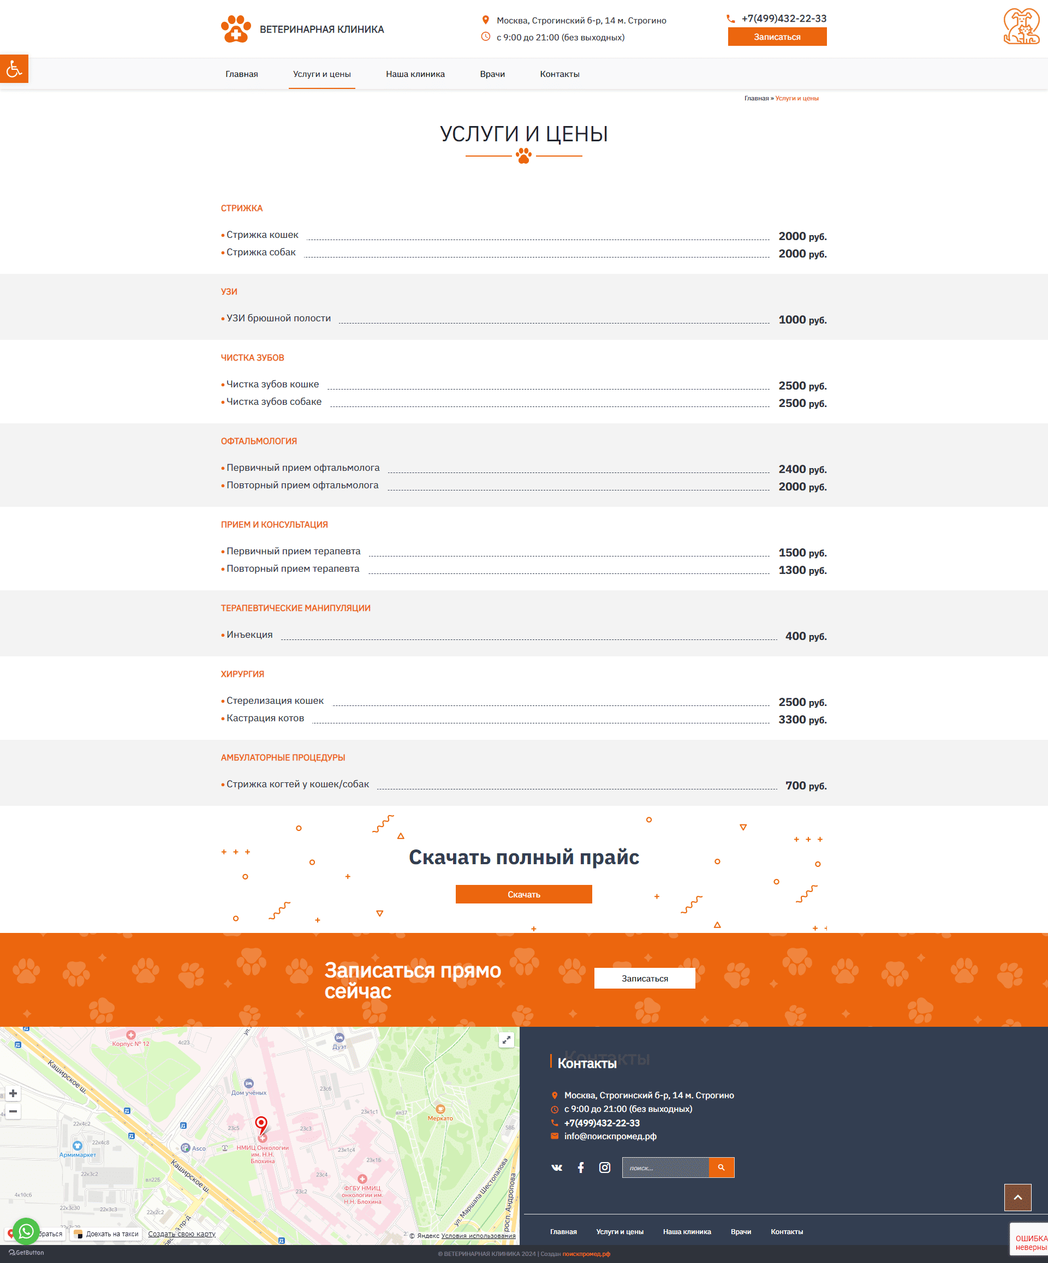The width and height of the screenshot is (1048, 1263).
Task: Click the orange paw clinic logo
Action: [236, 29]
